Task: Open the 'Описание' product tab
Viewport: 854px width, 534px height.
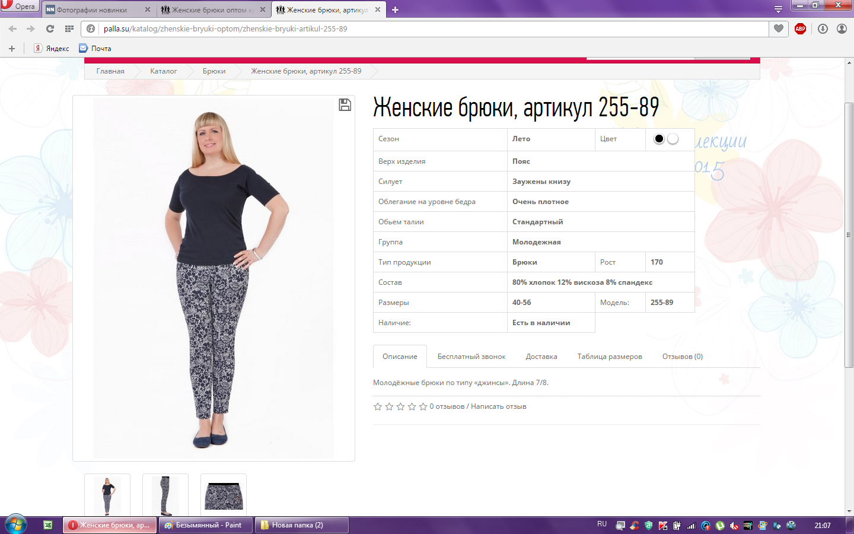Action: [x=400, y=357]
